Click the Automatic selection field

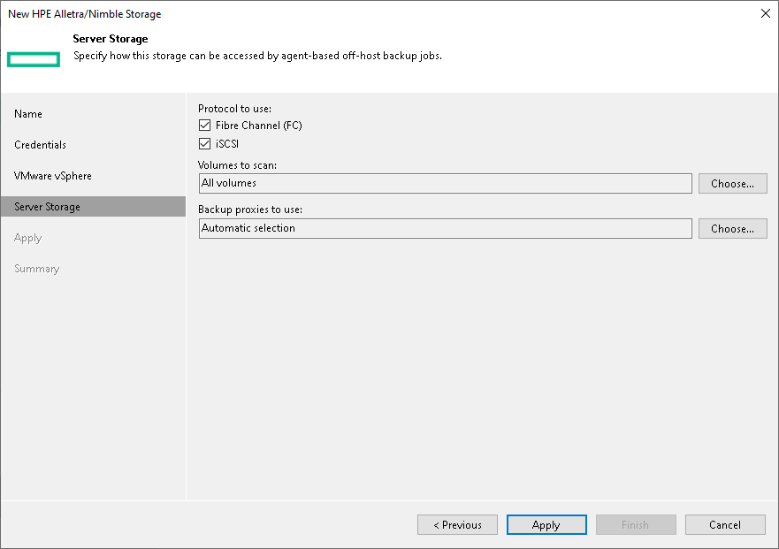(x=445, y=229)
